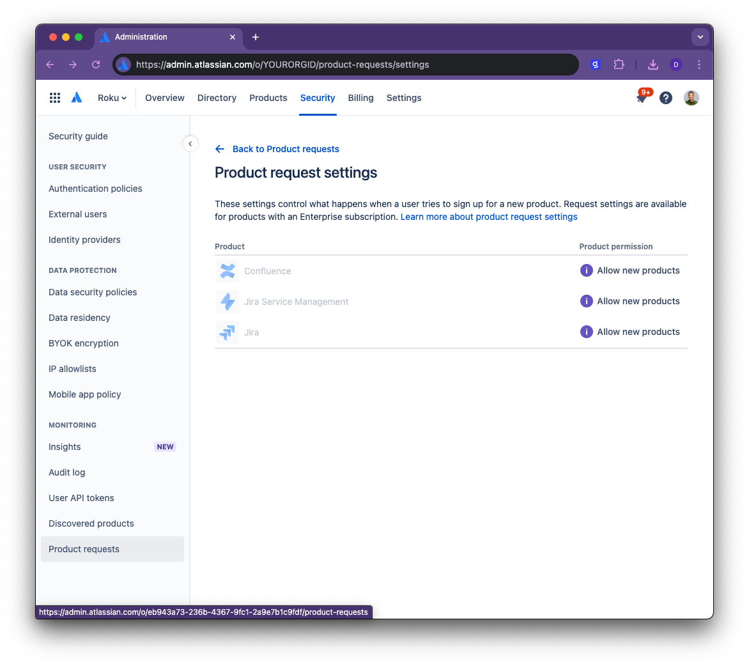Select Audit log in the sidebar

coord(66,472)
